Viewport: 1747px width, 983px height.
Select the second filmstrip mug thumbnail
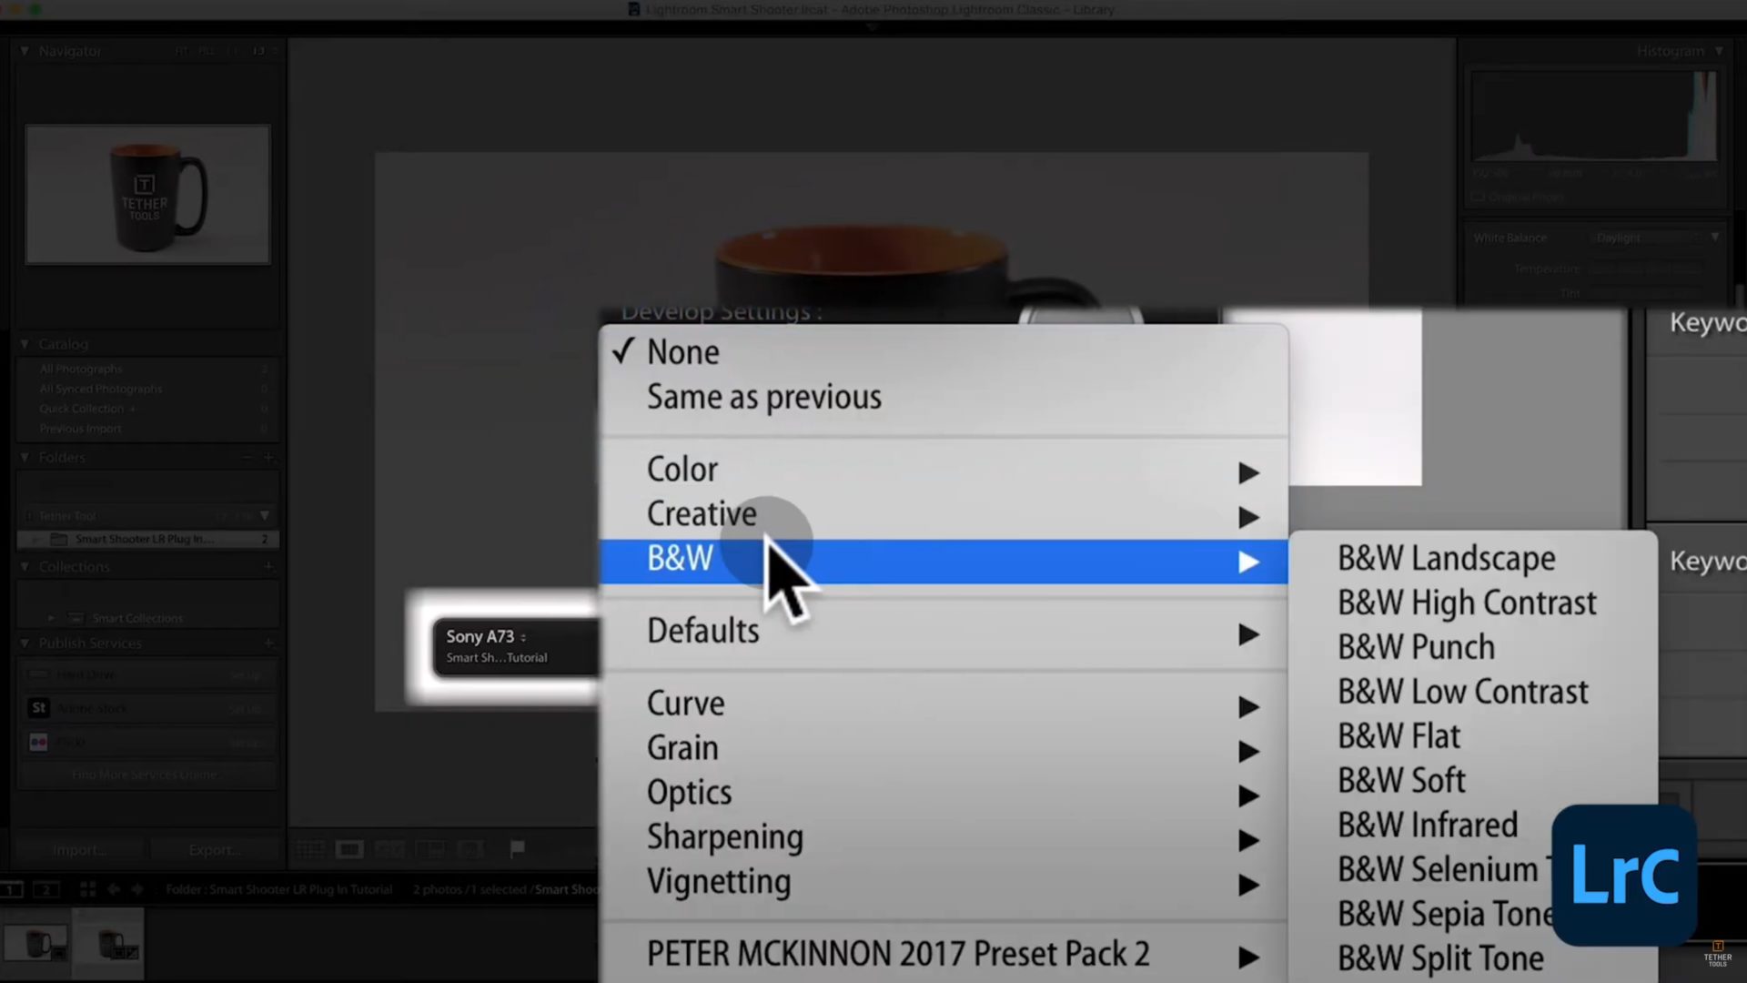pos(108,944)
